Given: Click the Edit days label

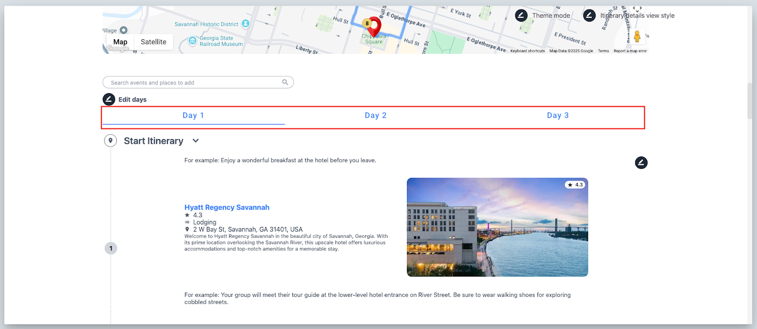Looking at the screenshot, I should 132,99.
